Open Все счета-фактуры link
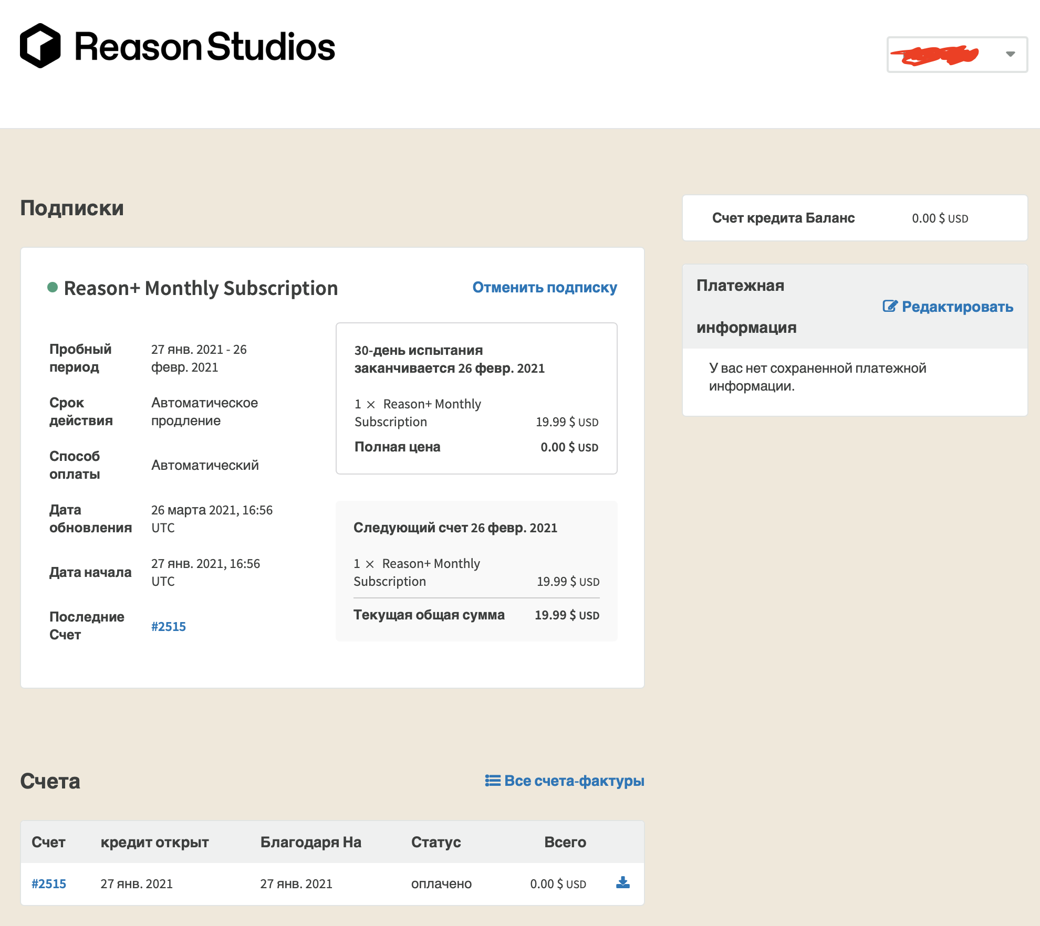 click(x=574, y=781)
